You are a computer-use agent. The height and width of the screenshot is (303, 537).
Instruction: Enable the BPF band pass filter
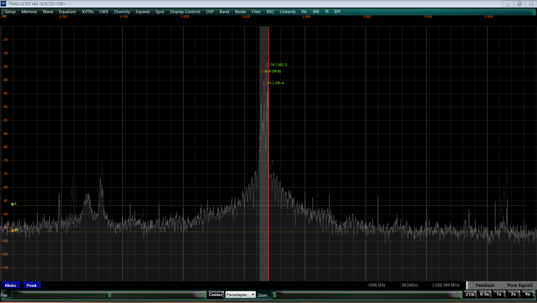pos(338,11)
